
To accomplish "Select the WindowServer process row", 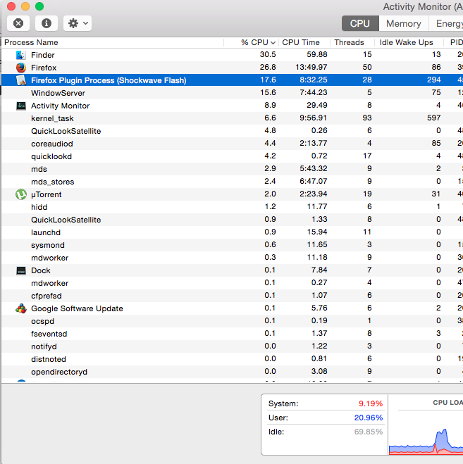I will click(233, 93).
